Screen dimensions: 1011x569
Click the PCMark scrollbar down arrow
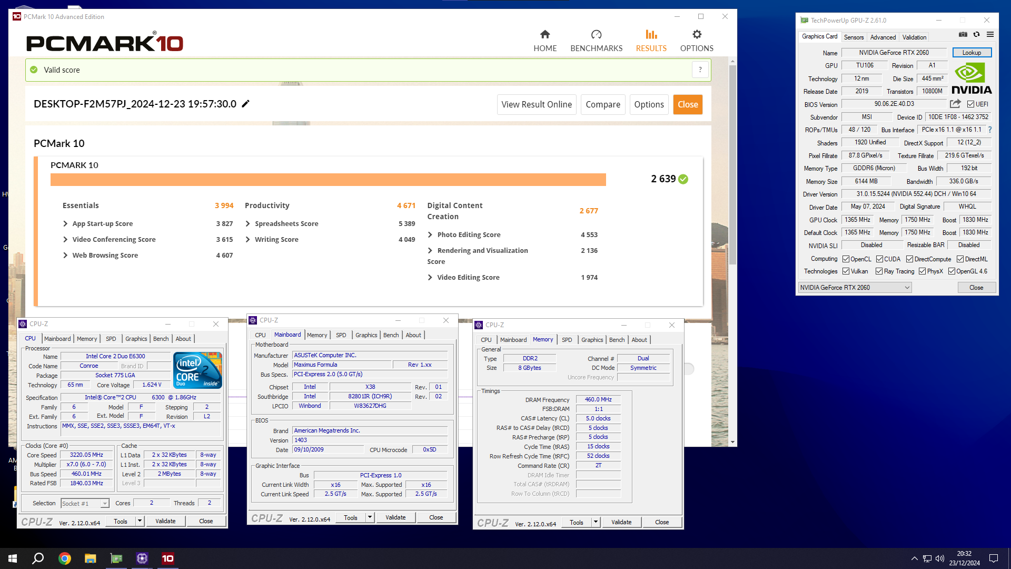[x=732, y=442]
